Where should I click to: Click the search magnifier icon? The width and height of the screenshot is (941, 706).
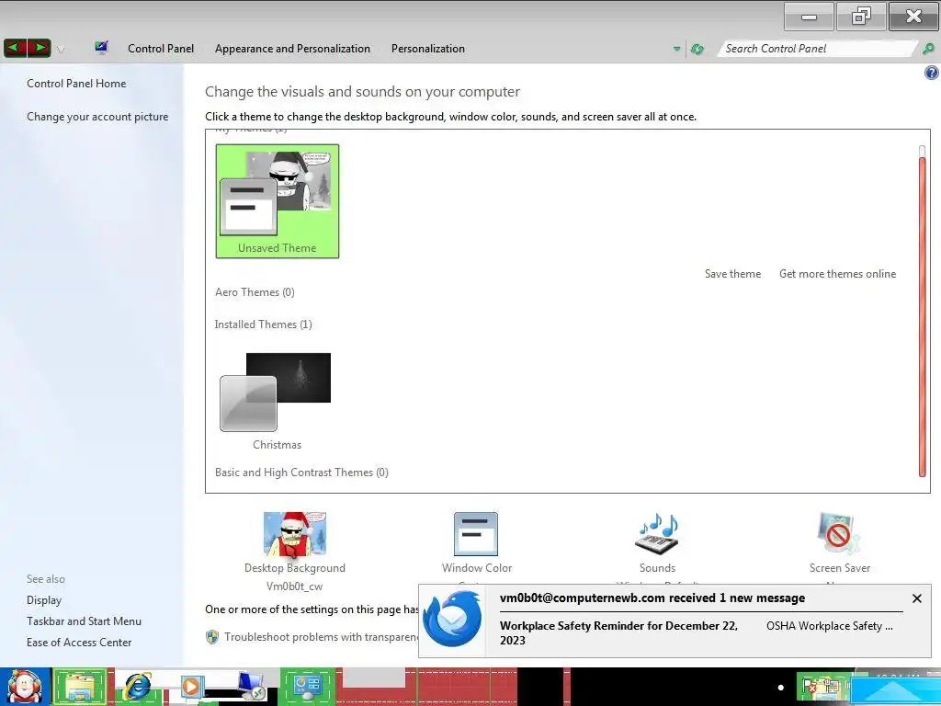928,49
